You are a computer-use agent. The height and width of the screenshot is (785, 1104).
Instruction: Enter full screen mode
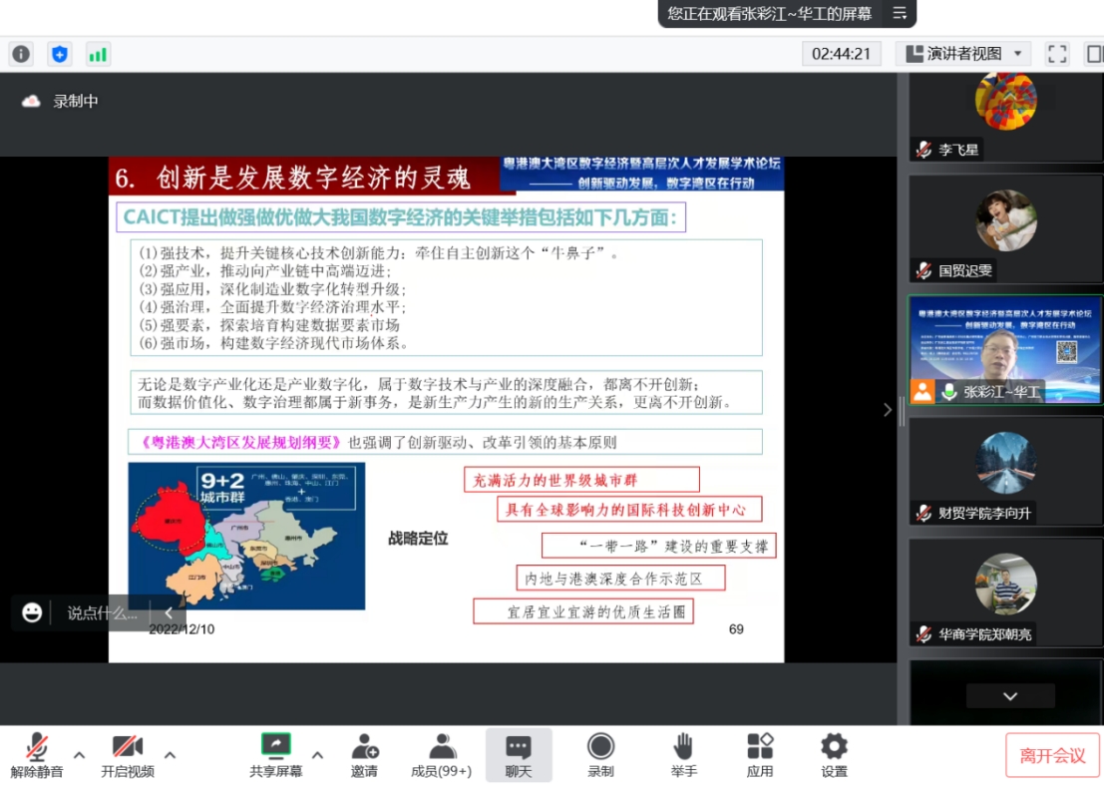1057,54
